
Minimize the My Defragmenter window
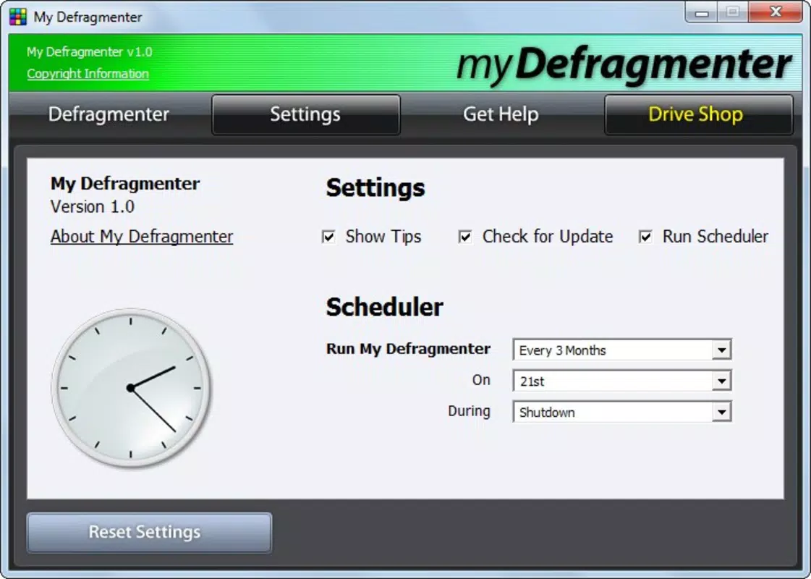[701, 12]
